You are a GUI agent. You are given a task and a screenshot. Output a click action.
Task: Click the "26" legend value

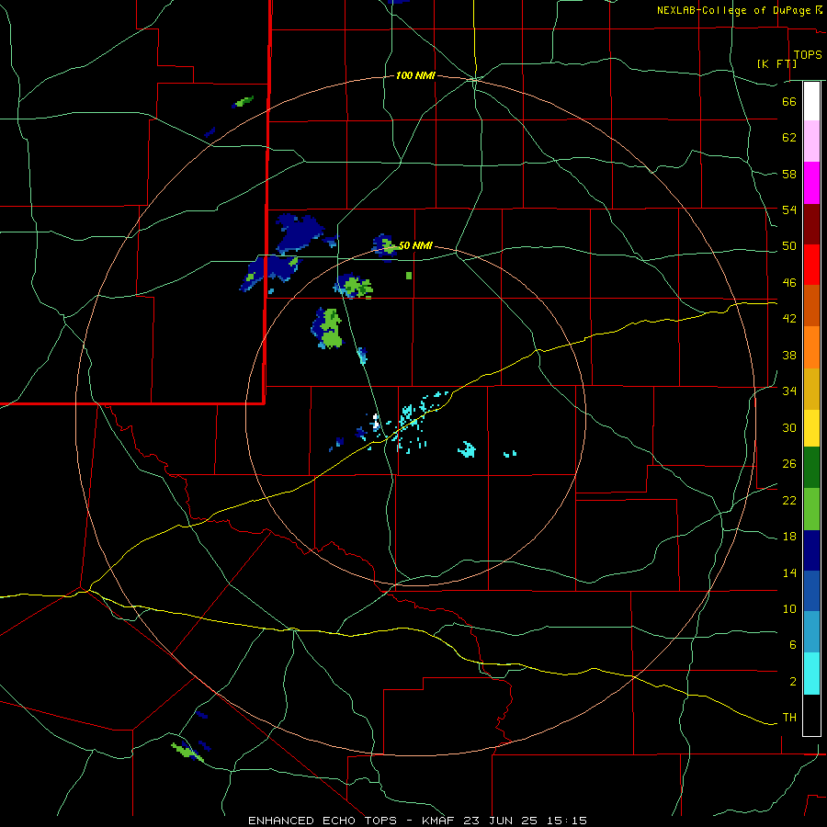[789, 464]
